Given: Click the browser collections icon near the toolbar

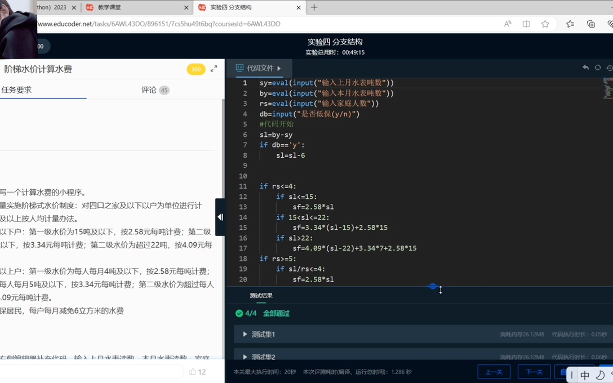Looking at the screenshot, I should [590, 24].
